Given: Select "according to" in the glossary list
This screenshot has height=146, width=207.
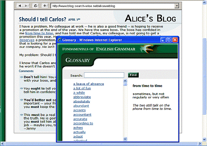Looking at the screenshot, I should point(83,123).
